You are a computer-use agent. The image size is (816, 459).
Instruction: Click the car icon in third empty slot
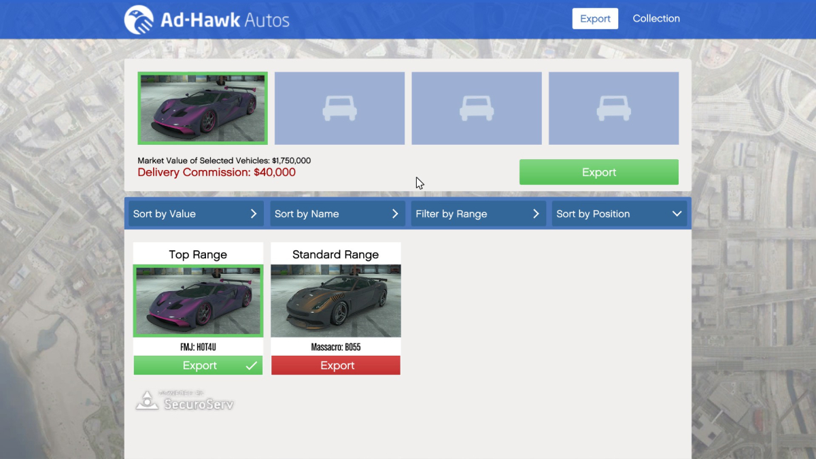point(477,108)
